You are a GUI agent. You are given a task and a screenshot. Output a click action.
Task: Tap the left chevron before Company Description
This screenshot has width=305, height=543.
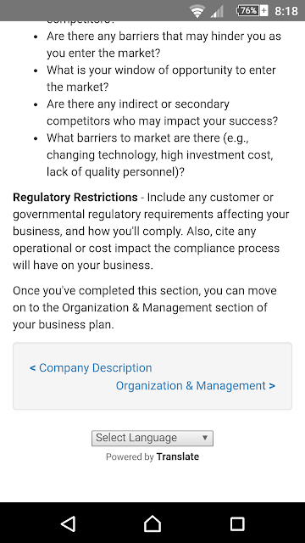pyautogui.click(x=33, y=367)
